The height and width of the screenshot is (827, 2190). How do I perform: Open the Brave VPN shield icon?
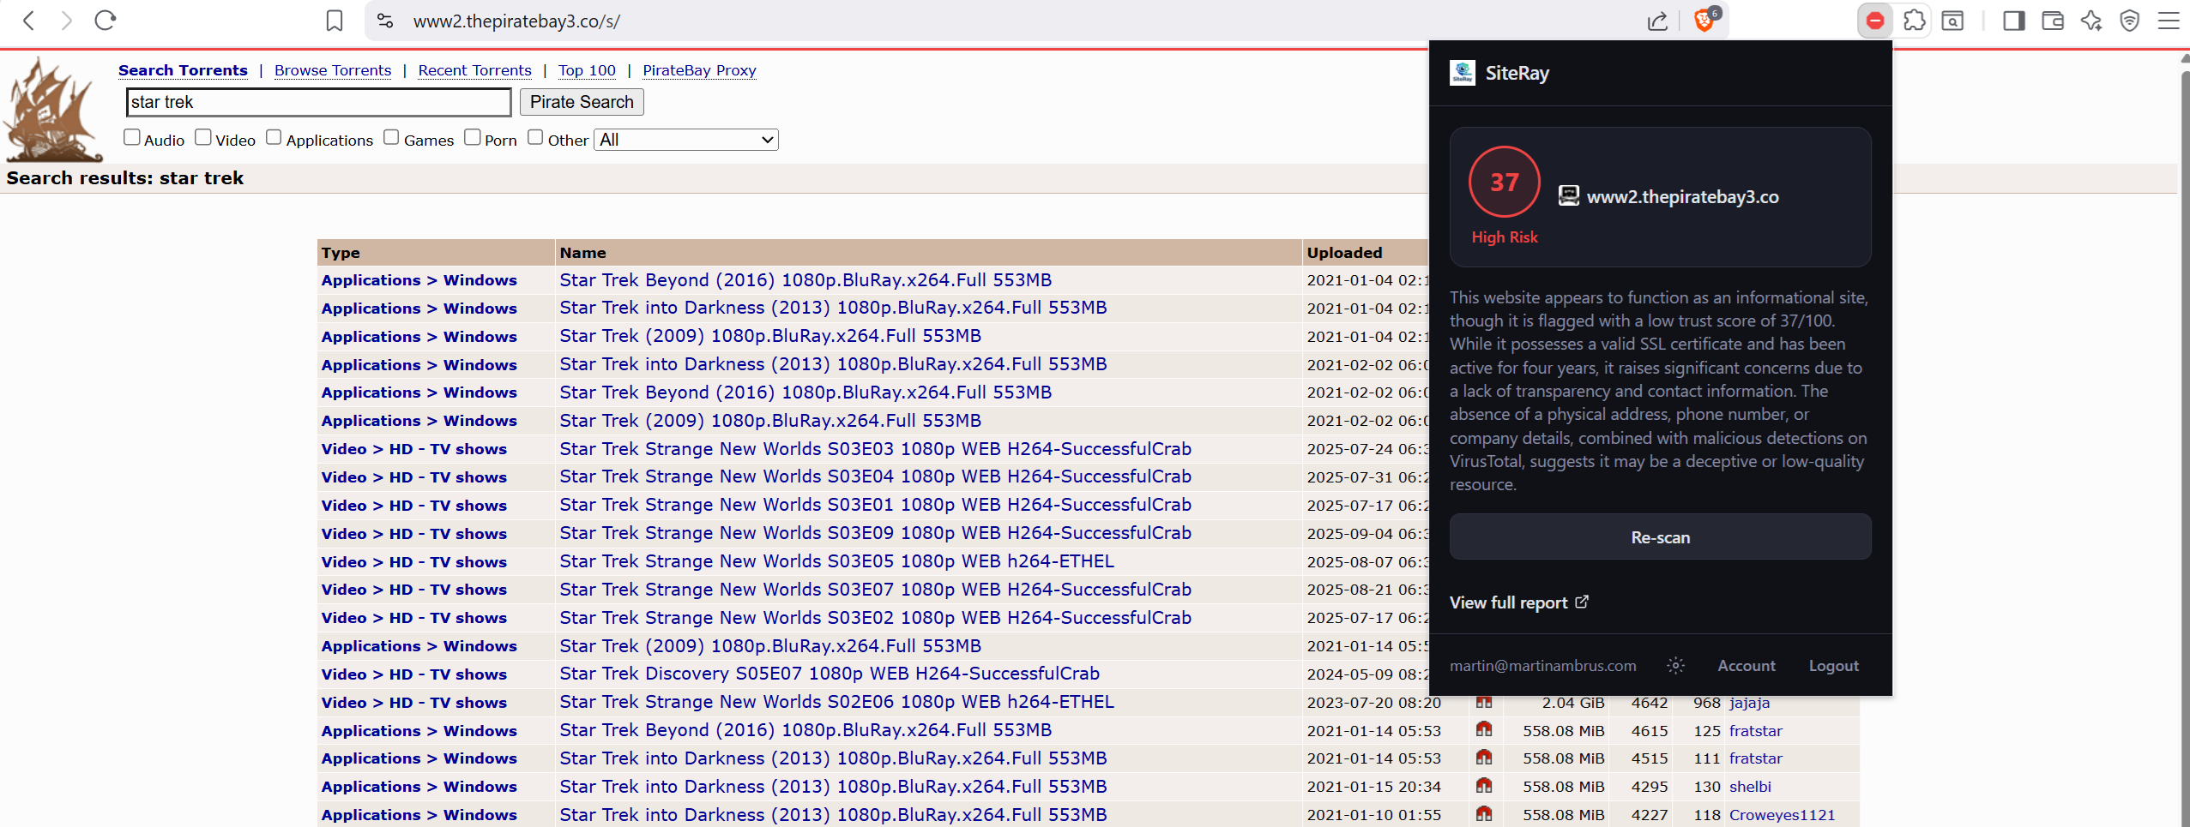2130,21
